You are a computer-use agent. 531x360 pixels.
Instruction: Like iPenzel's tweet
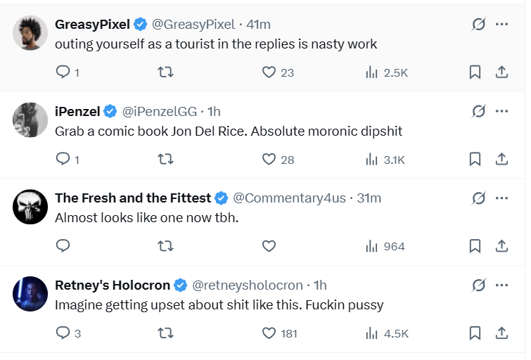268,159
